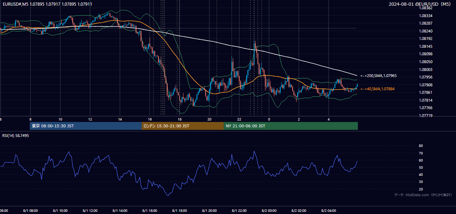Click the 8/1 18:00 date axis label
The image size is (456, 214).
[x=179, y=210]
